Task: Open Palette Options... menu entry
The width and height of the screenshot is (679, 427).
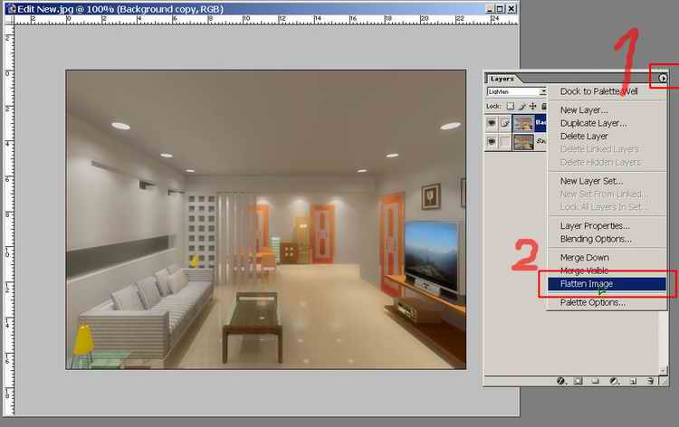Action: pyautogui.click(x=592, y=302)
